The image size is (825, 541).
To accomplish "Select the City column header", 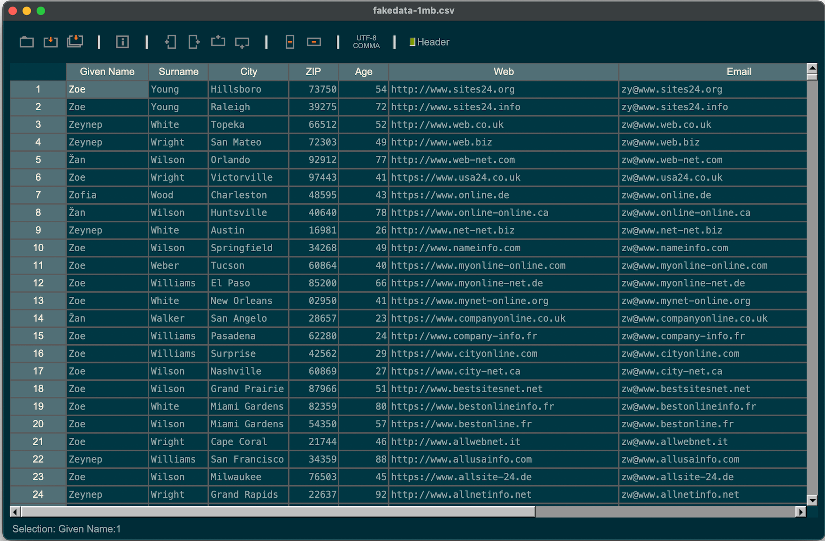I will (x=248, y=72).
